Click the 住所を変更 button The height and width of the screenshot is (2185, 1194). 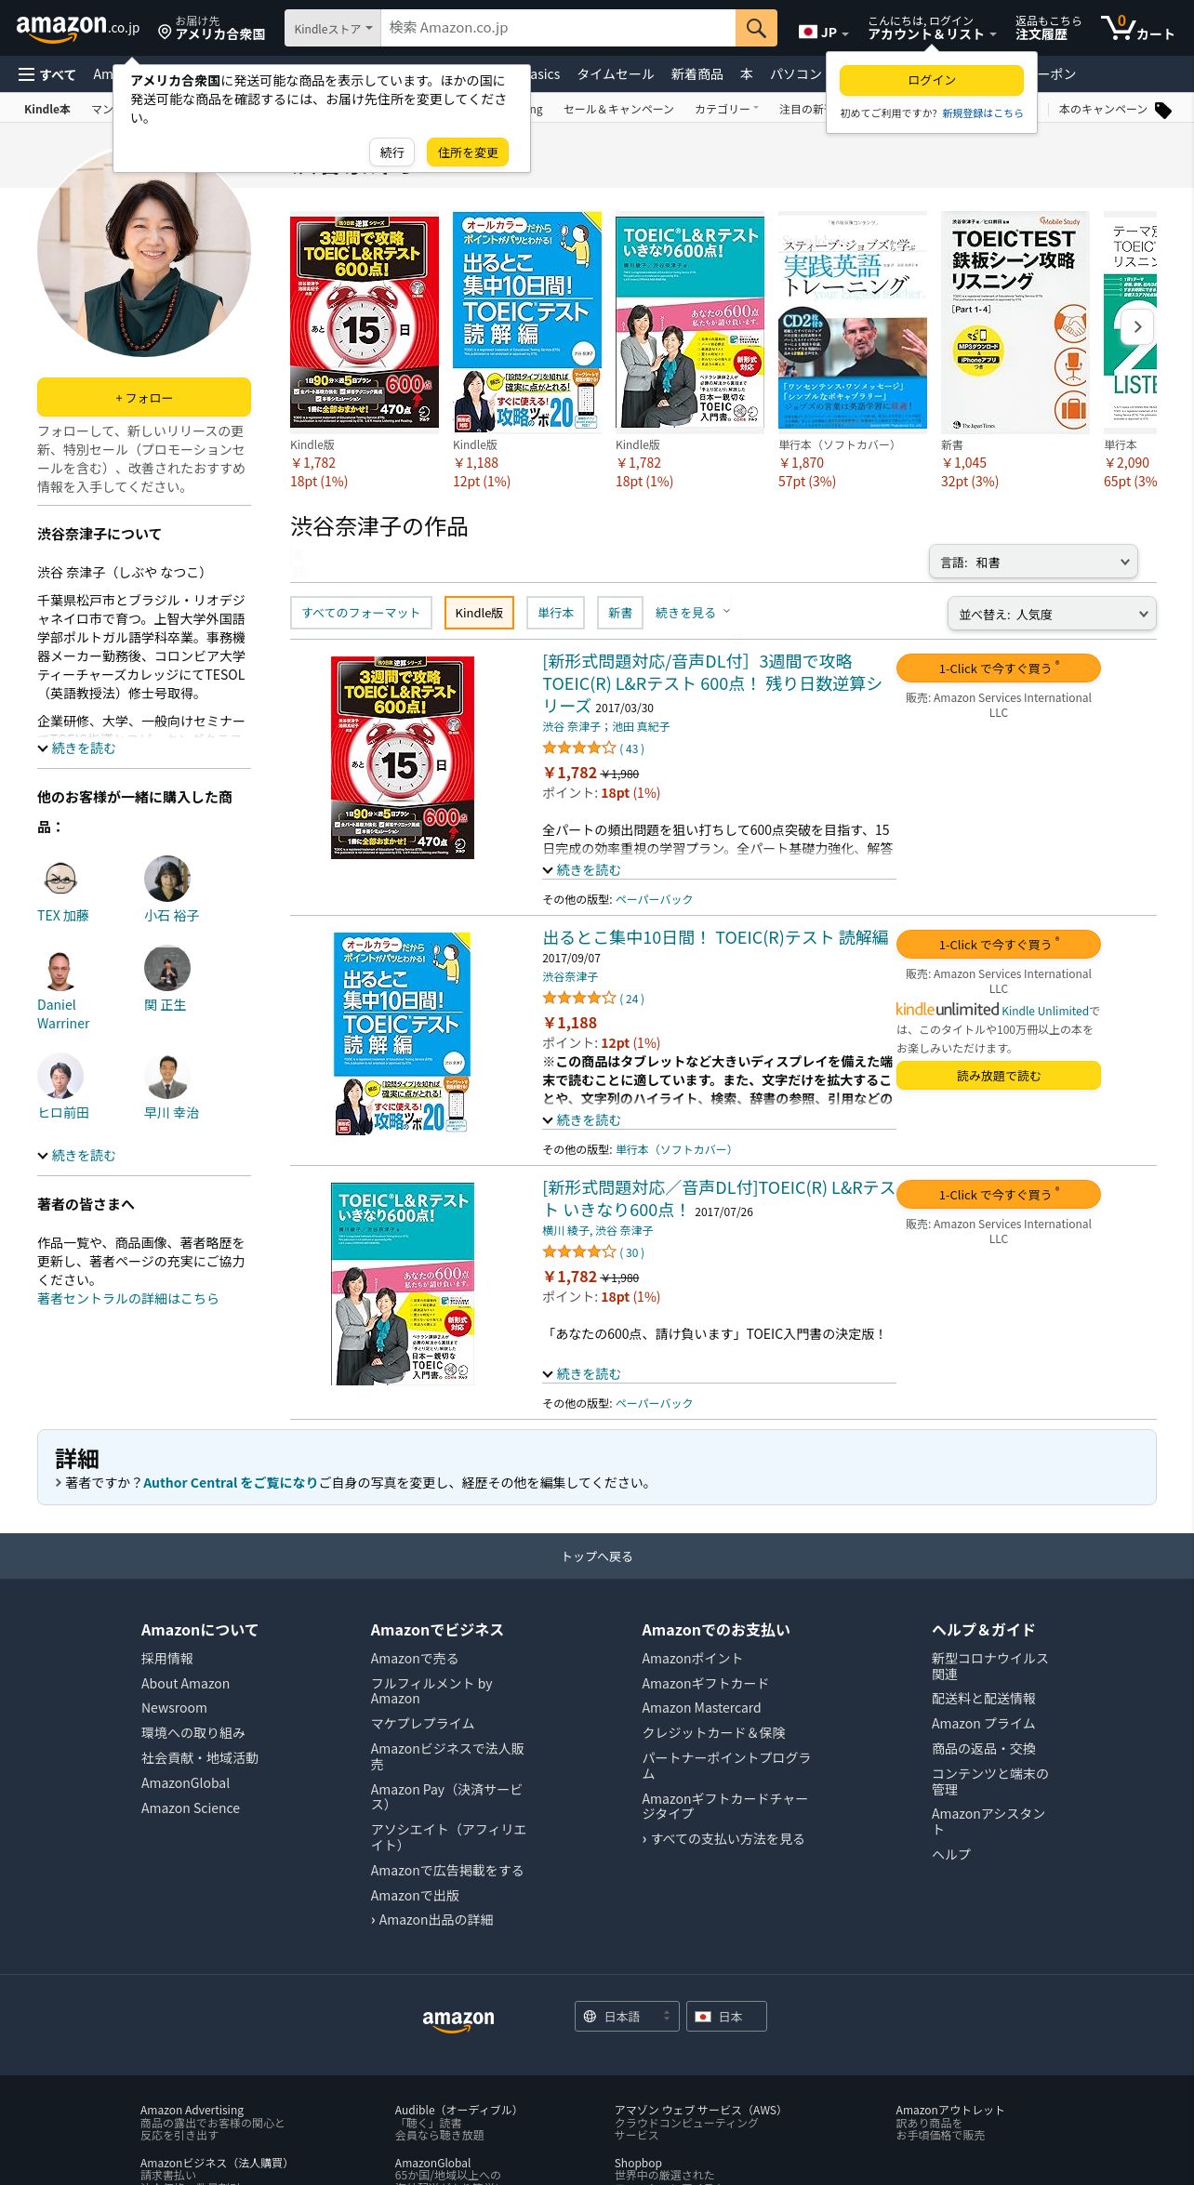[468, 152]
